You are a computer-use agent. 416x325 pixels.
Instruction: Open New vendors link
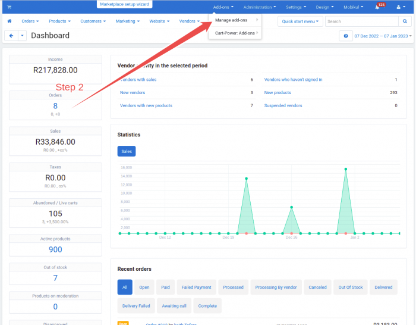click(x=133, y=92)
